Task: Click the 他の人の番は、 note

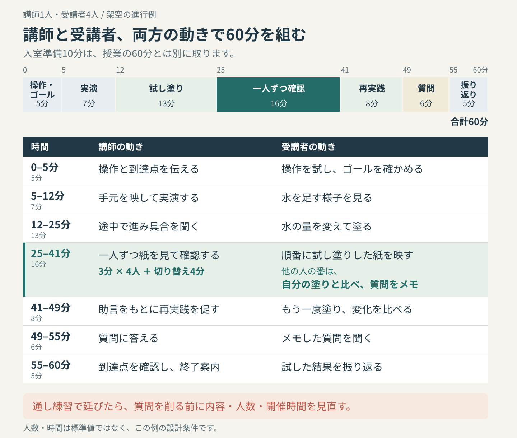Action: click(309, 271)
